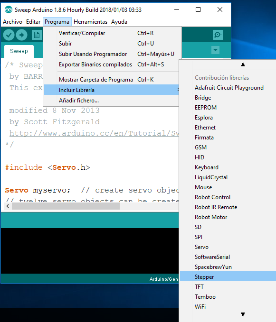
Task: Include the SPI library
Action: (228, 237)
